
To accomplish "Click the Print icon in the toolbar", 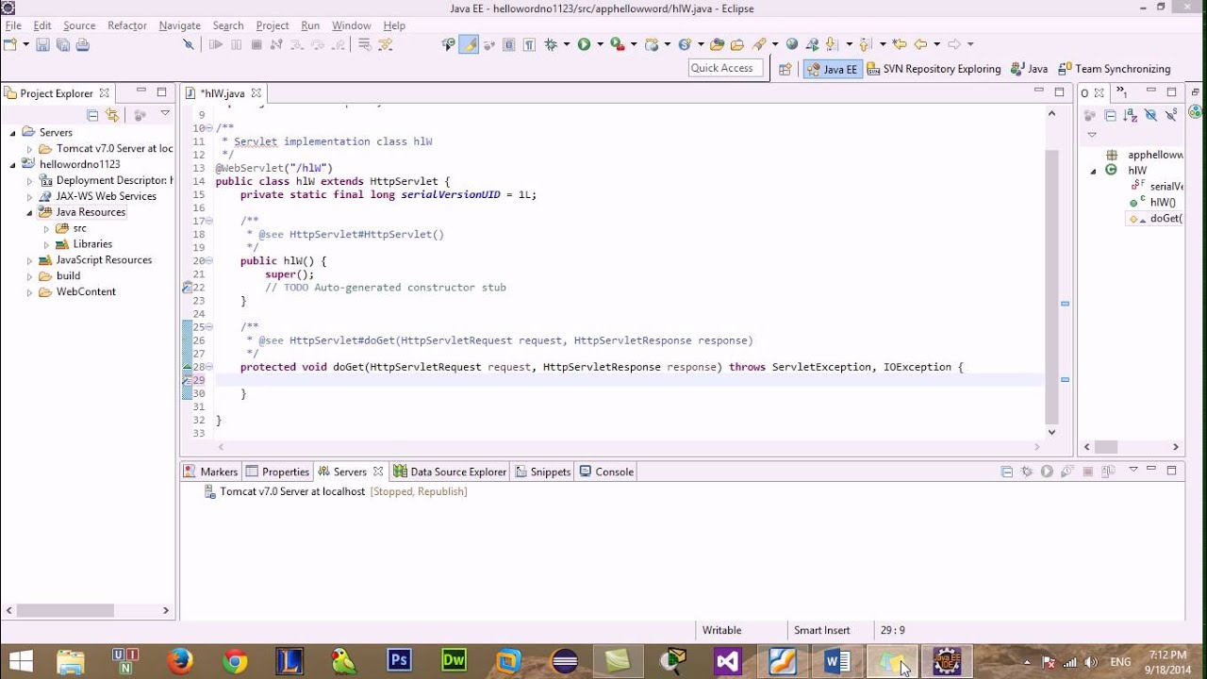I will click(x=82, y=44).
